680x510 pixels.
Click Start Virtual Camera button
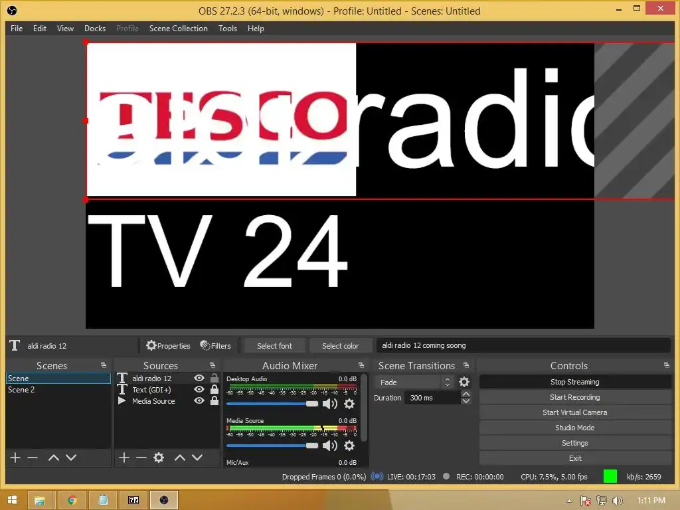tap(575, 412)
